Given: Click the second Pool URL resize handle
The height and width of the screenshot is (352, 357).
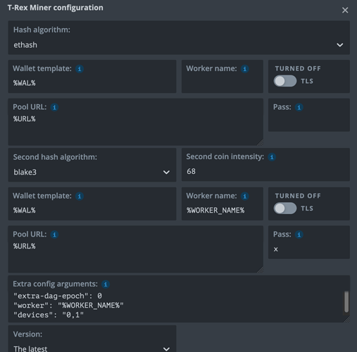Looking at the screenshot, I should click(x=260, y=270).
